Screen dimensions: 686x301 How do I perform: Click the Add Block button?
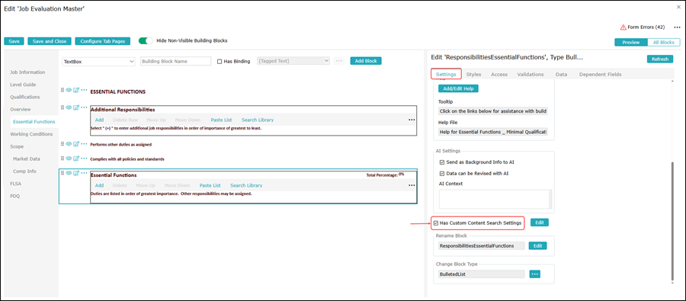tap(366, 61)
